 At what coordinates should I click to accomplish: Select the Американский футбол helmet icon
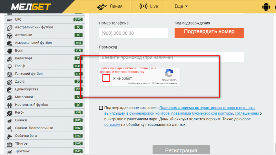(x=10, y=43)
